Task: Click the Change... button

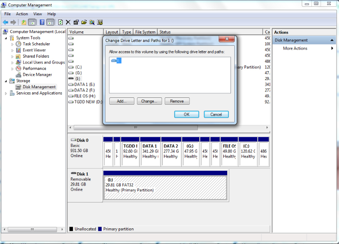Action: [149, 101]
